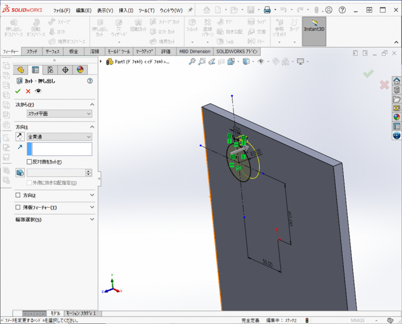Image resolution: width=402 pixels, height=324 pixels.
Task: Click the direction vector selection box
Action: pos(62,149)
